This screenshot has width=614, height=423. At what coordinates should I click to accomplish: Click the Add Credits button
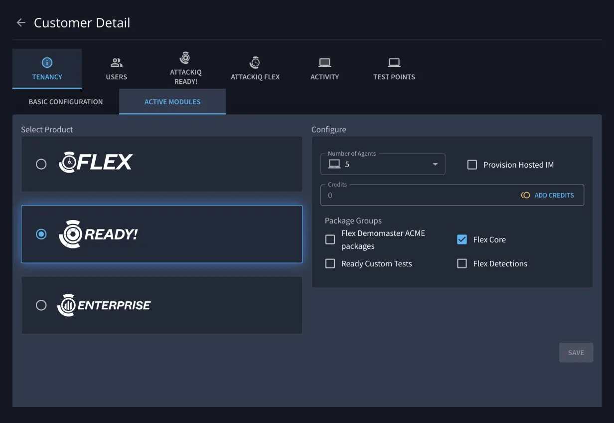tap(548, 196)
